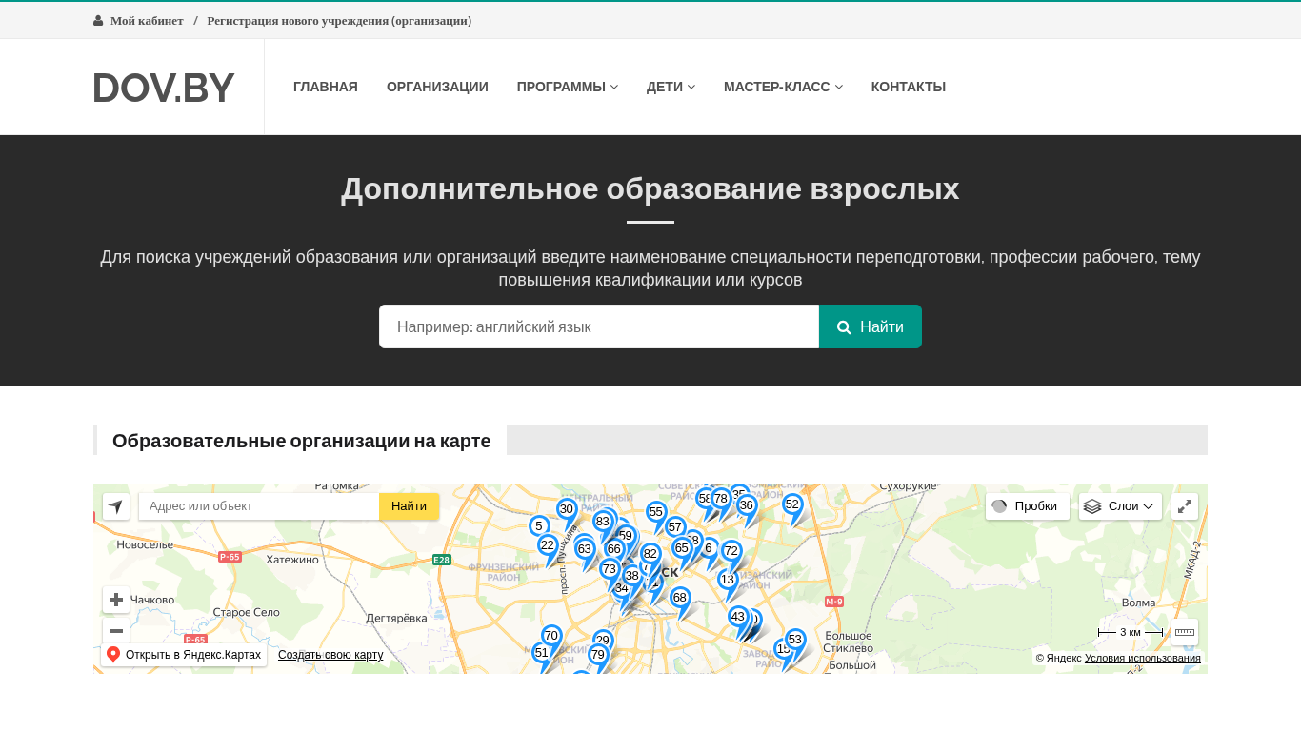Image resolution: width=1301 pixels, height=731 pixels.
Task: Click map marker number 72
Action: tap(731, 551)
